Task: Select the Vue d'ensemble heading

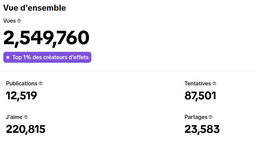Action: [x=35, y=8]
